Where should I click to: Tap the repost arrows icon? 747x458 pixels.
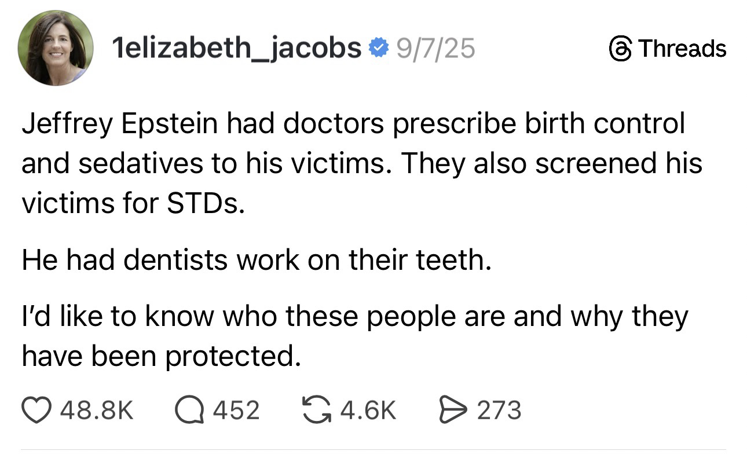(317, 411)
